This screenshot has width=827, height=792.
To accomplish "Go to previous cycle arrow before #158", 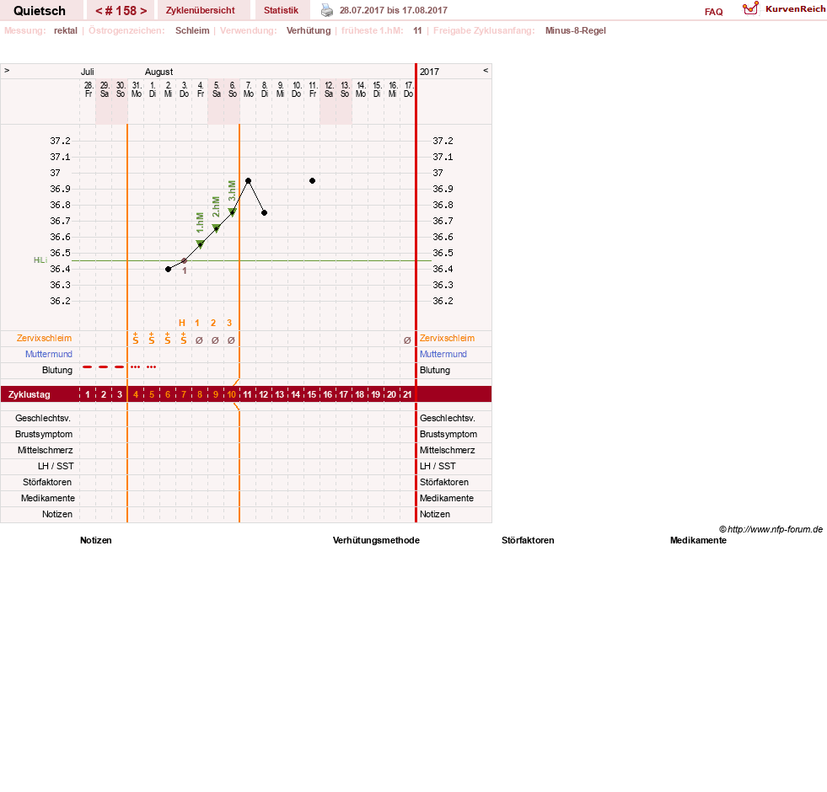I will [x=99, y=11].
